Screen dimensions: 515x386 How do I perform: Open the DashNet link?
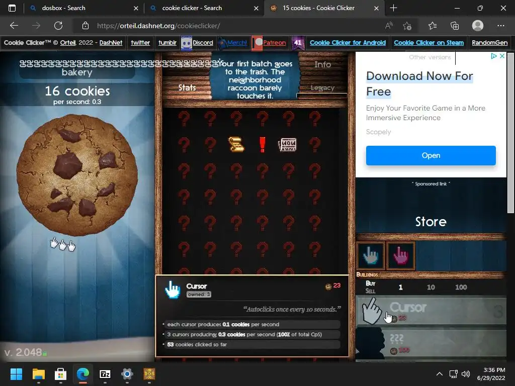[x=111, y=43]
